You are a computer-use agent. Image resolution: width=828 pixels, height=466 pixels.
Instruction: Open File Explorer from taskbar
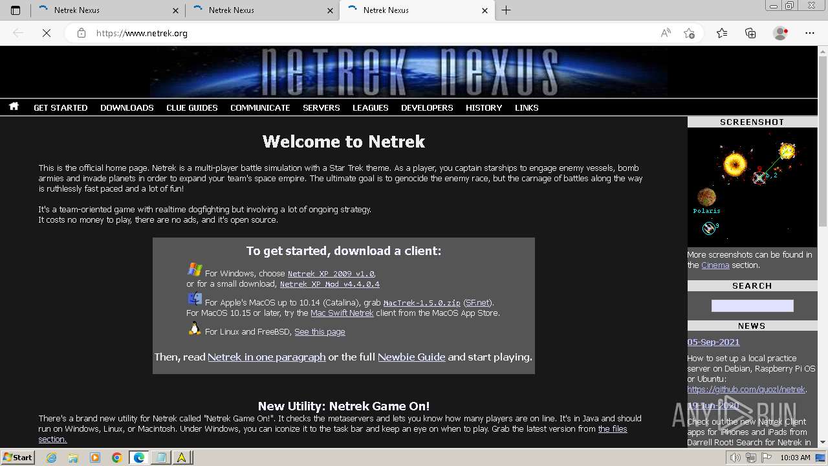coord(73,458)
